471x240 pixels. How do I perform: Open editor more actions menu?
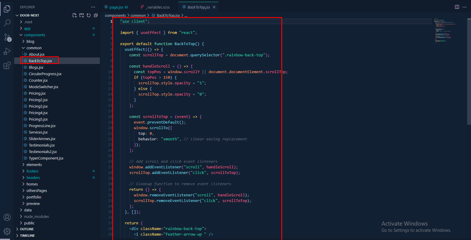465,7
